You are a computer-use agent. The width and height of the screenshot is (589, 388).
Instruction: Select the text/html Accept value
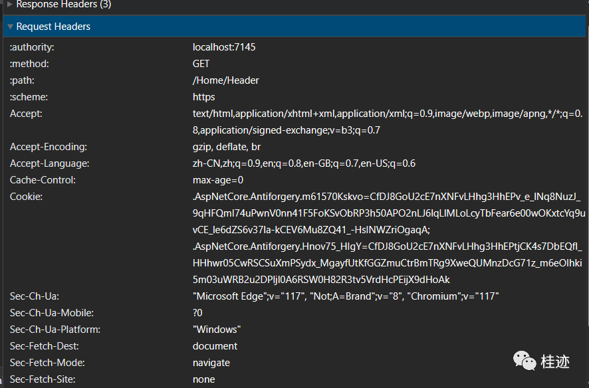click(x=388, y=122)
